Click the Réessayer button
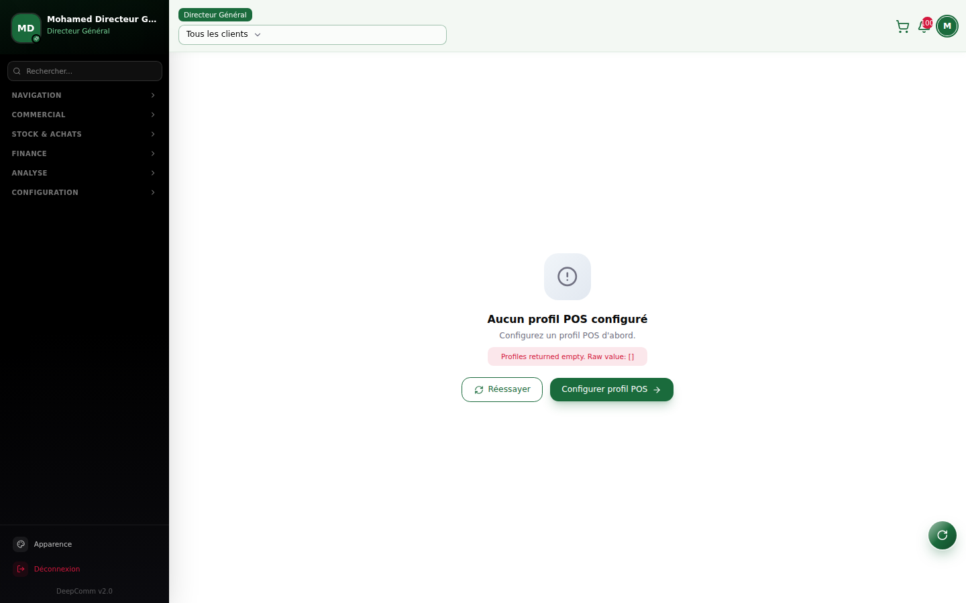The width and height of the screenshot is (966, 603). [x=502, y=389]
